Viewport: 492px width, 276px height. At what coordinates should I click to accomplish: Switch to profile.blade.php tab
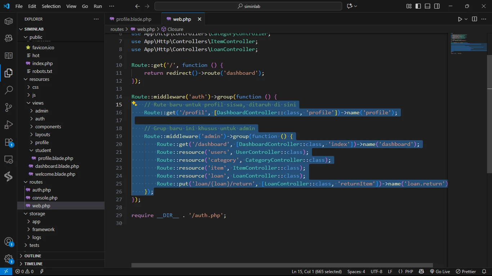(x=134, y=19)
